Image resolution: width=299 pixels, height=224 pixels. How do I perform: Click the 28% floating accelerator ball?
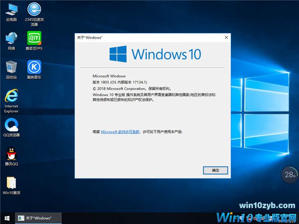click(x=290, y=175)
